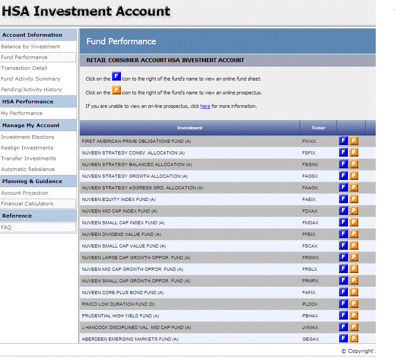395x359 pixels.
Task: View Account Projection
Action: [25, 193]
